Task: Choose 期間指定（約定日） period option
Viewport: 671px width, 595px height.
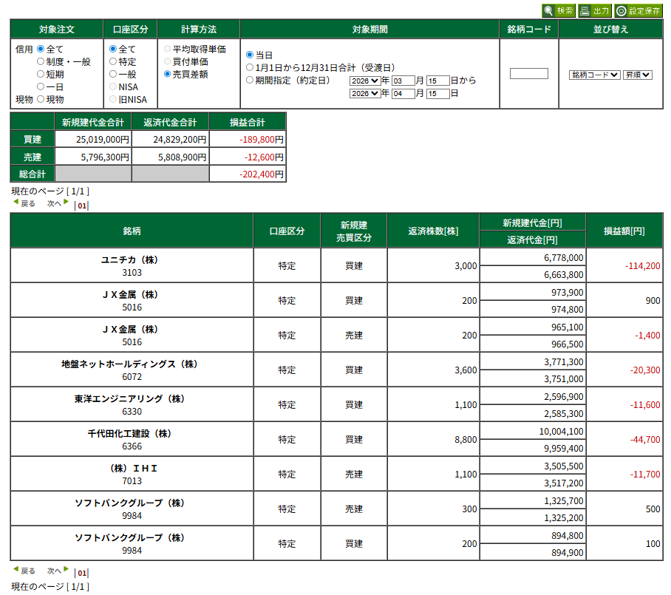Action: pyautogui.click(x=250, y=80)
